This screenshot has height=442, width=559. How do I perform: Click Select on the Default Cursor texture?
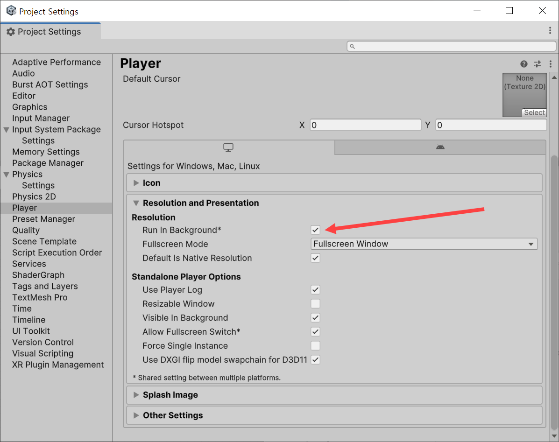click(x=534, y=112)
